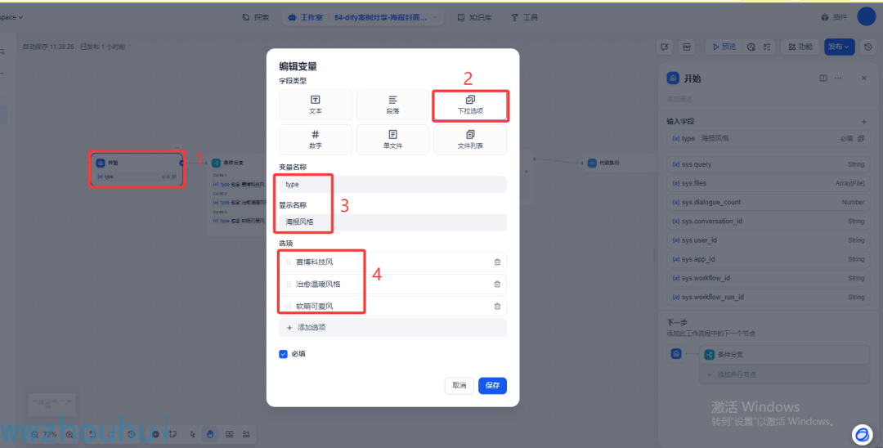
Task: Delete the 软萌可爱风 option via trash icon
Action: (x=497, y=307)
